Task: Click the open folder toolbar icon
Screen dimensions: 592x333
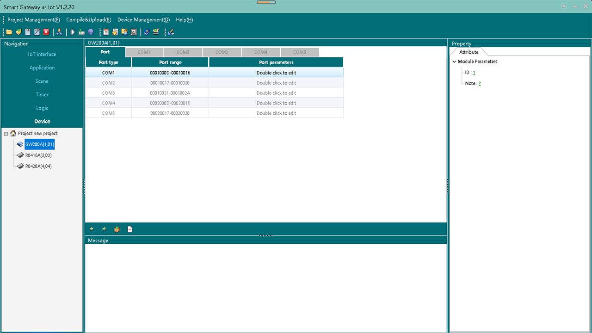Action: coord(9,32)
